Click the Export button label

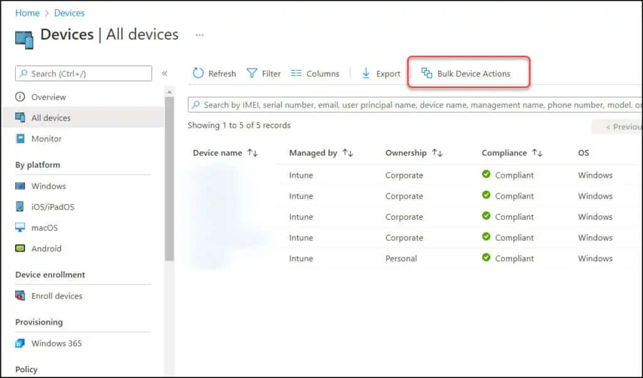coord(388,74)
